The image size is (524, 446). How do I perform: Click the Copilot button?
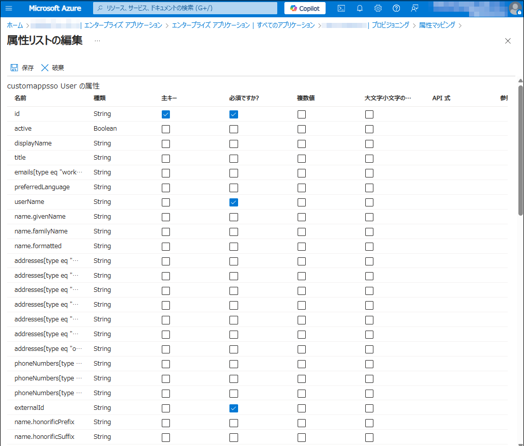[305, 8]
